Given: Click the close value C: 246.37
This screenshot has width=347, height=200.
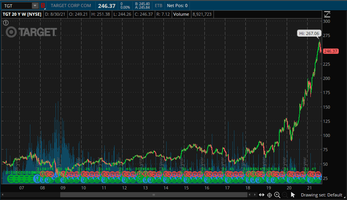Looking at the screenshot, I should click(x=144, y=14).
